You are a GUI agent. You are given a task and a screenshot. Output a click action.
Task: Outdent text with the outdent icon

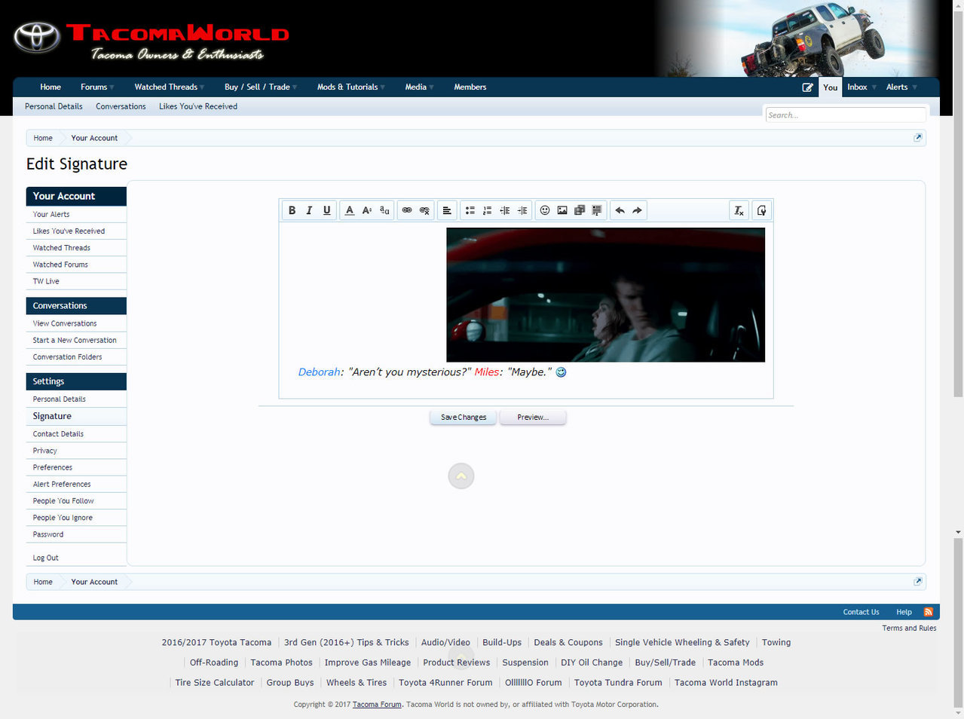(504, 210)
